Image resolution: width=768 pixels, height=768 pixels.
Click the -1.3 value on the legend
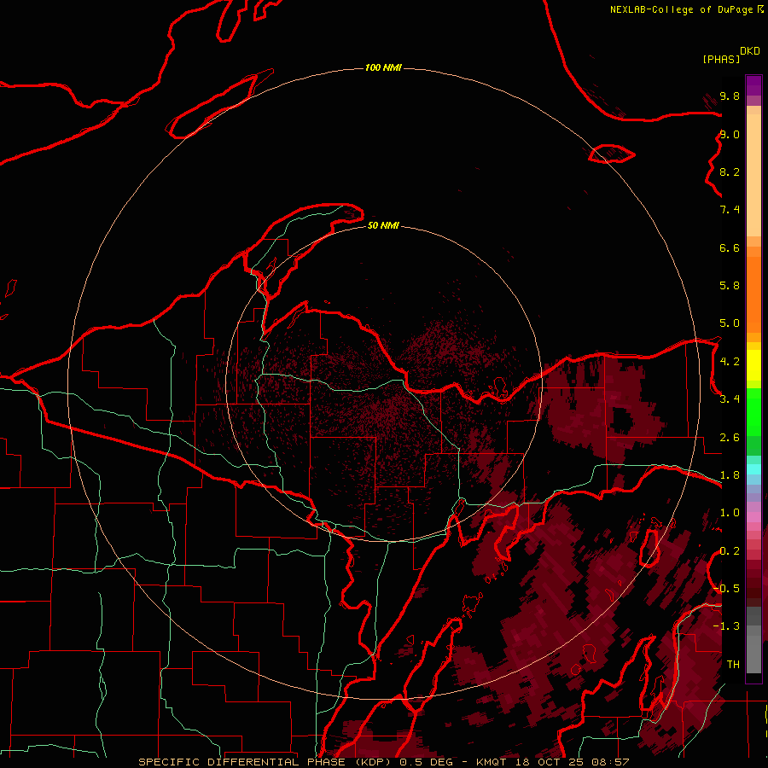click(x=727, y=626)
